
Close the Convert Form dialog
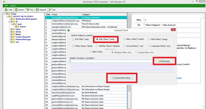tap(173, 30)
